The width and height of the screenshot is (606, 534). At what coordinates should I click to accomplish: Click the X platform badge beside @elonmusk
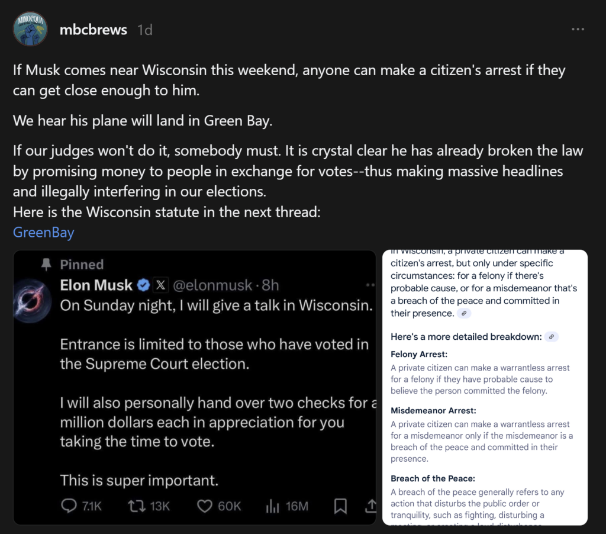(x=161, y=285)
